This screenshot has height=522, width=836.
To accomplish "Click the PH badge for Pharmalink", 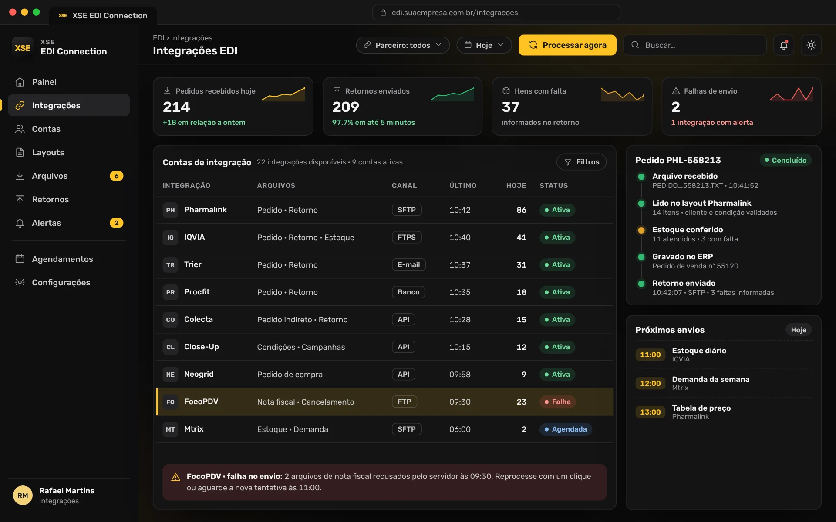I will click(x=170, y=210).
